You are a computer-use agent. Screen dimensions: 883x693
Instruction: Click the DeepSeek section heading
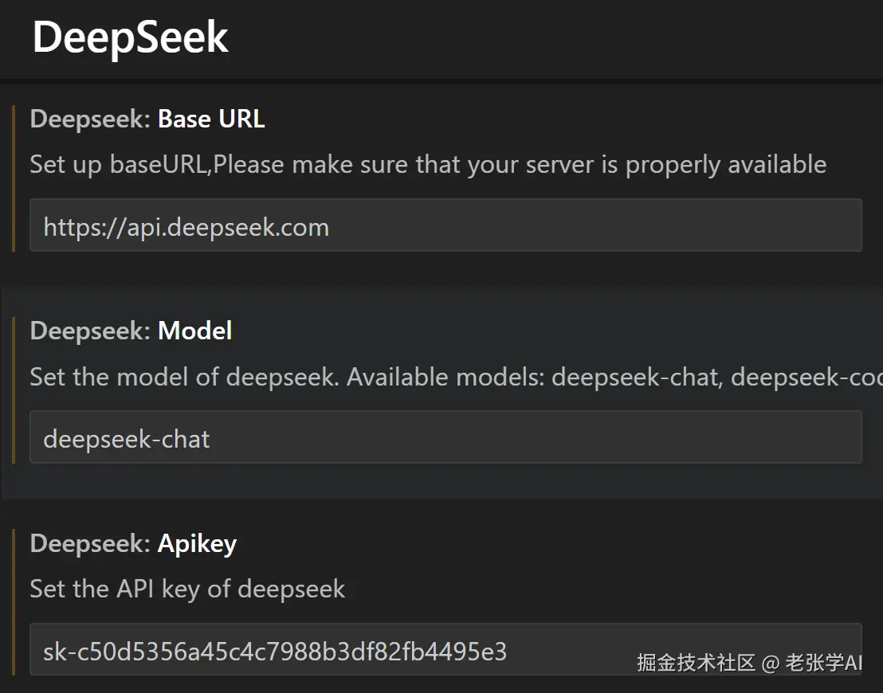point(130,37)
